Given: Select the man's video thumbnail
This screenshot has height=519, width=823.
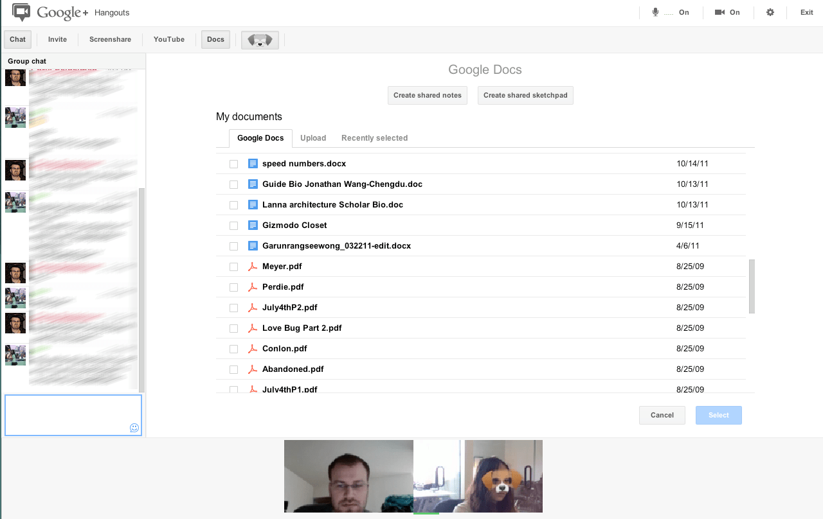Looking at the screenshot, I should click(348, 476).
